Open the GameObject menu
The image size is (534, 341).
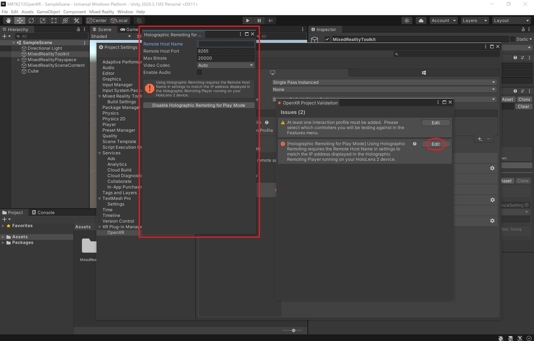coord(49,12)
